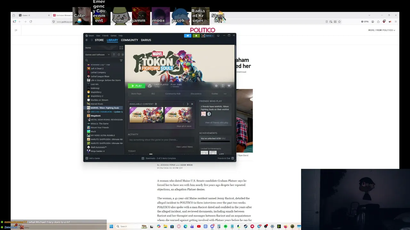
Task: Select NieR:Automata in library list
Action: [98, 147]
